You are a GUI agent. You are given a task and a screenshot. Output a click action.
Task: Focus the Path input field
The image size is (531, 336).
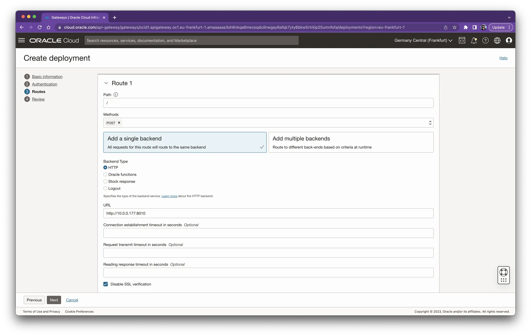[x=268, y=103]
